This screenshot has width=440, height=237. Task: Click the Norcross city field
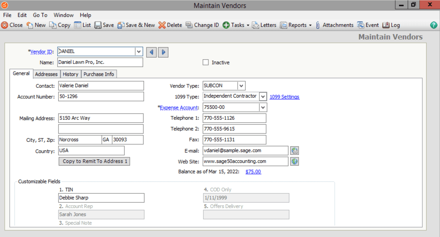[x=80, y=140]
